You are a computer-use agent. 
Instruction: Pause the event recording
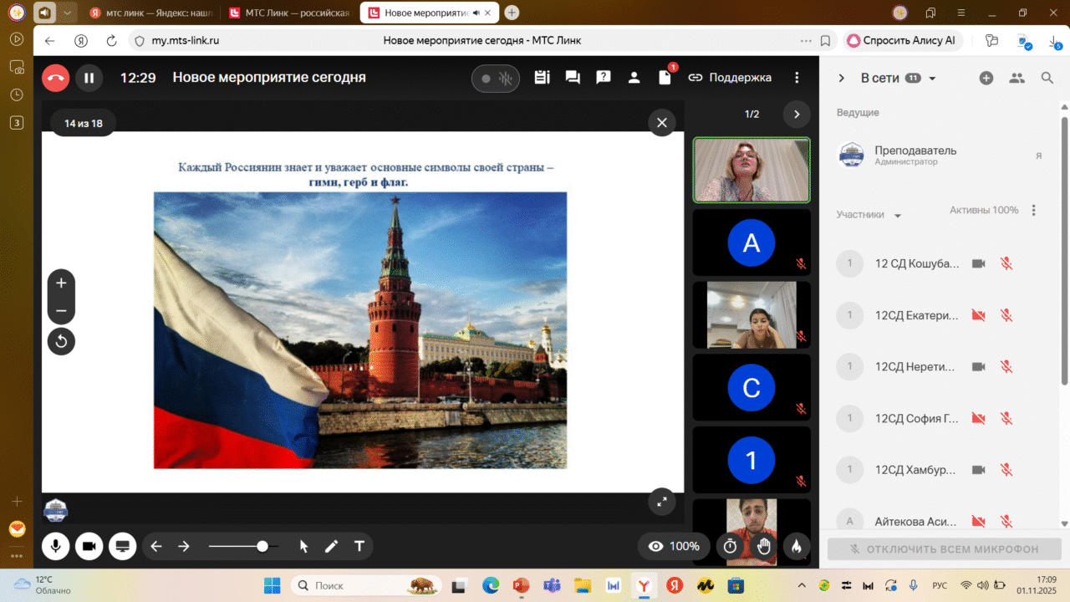89,79
